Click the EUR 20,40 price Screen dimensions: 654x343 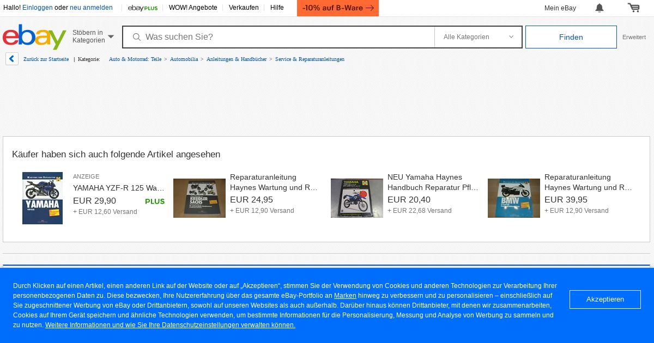(x=409, y=200)
